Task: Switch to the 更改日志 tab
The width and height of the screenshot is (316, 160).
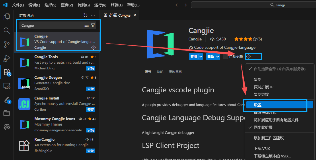Action: click(175, 72)
